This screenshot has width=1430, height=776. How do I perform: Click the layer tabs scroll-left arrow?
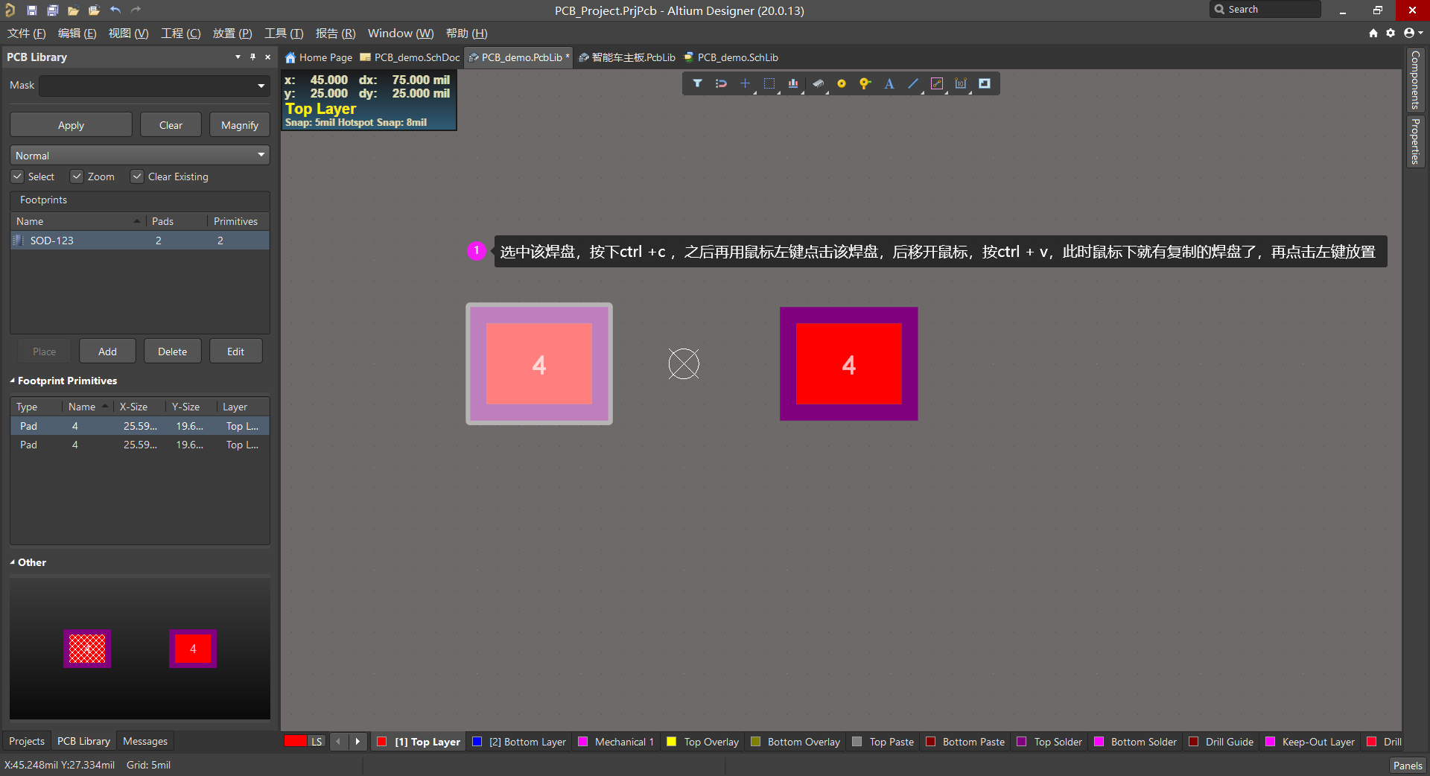point(339,742)
